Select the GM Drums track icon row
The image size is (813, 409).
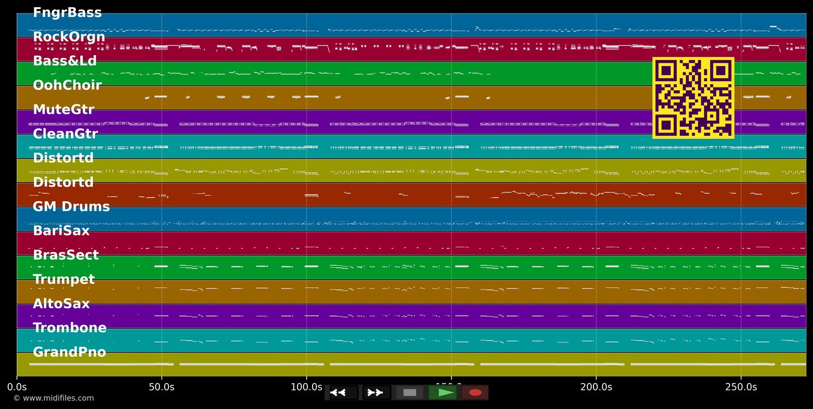71,206
